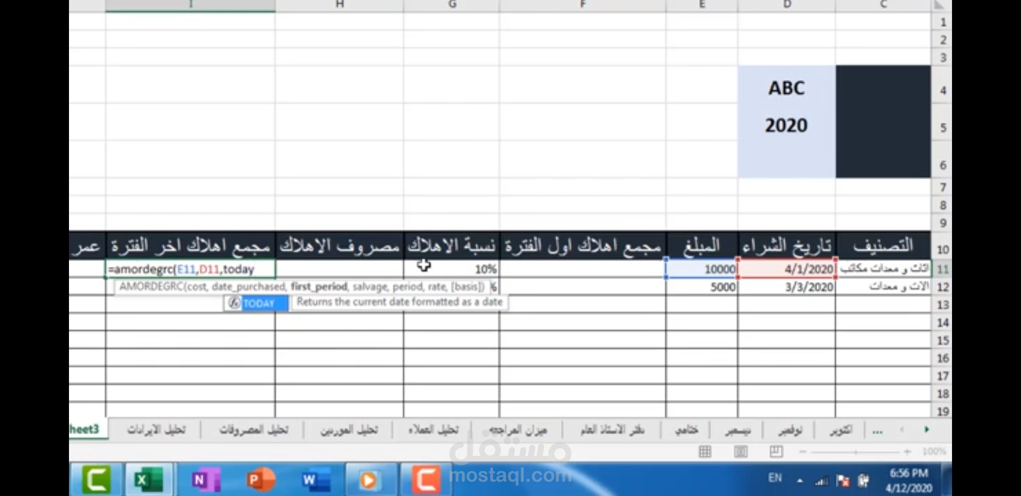Select cell with amount 5000
This screenshot has height=496, width=1021.
[701, 287]
